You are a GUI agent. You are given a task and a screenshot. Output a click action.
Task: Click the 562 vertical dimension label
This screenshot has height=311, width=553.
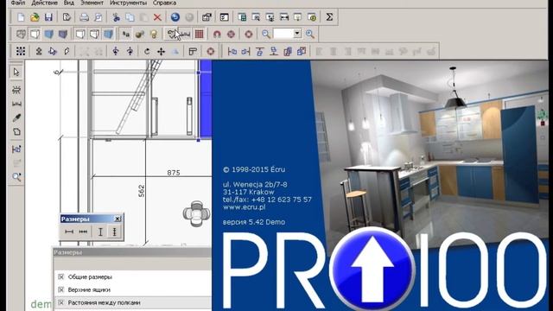[142, 191]
